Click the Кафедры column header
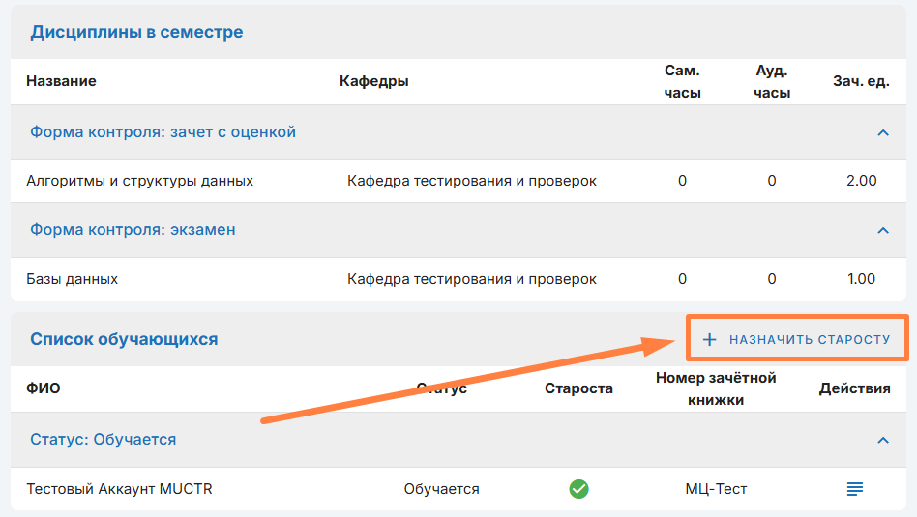Viewport: 917px width, 517px height. tap(373, 81)
